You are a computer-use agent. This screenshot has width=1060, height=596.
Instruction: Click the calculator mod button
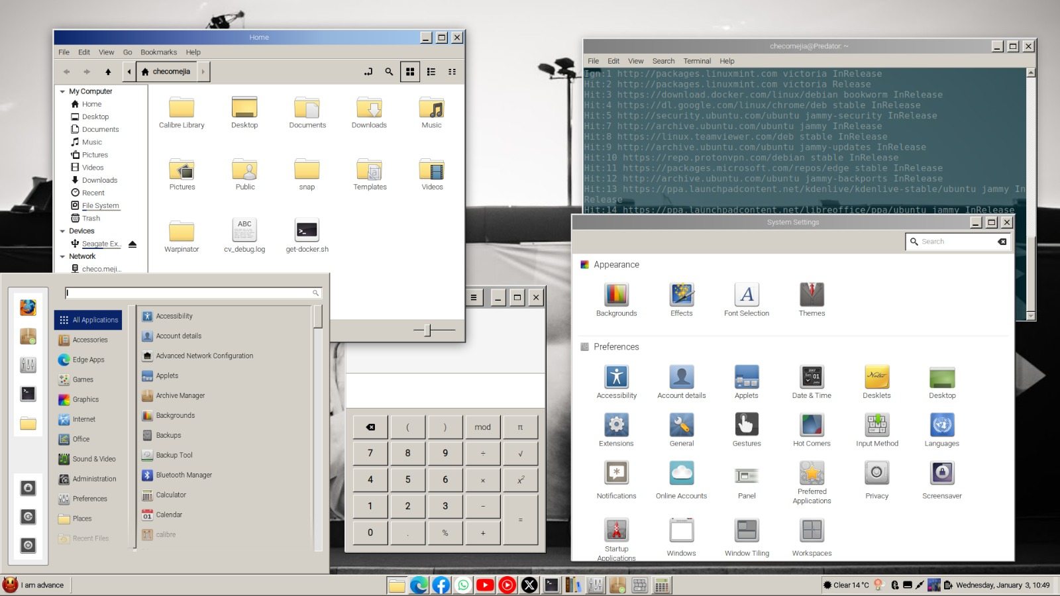click(x=482, y=427)
